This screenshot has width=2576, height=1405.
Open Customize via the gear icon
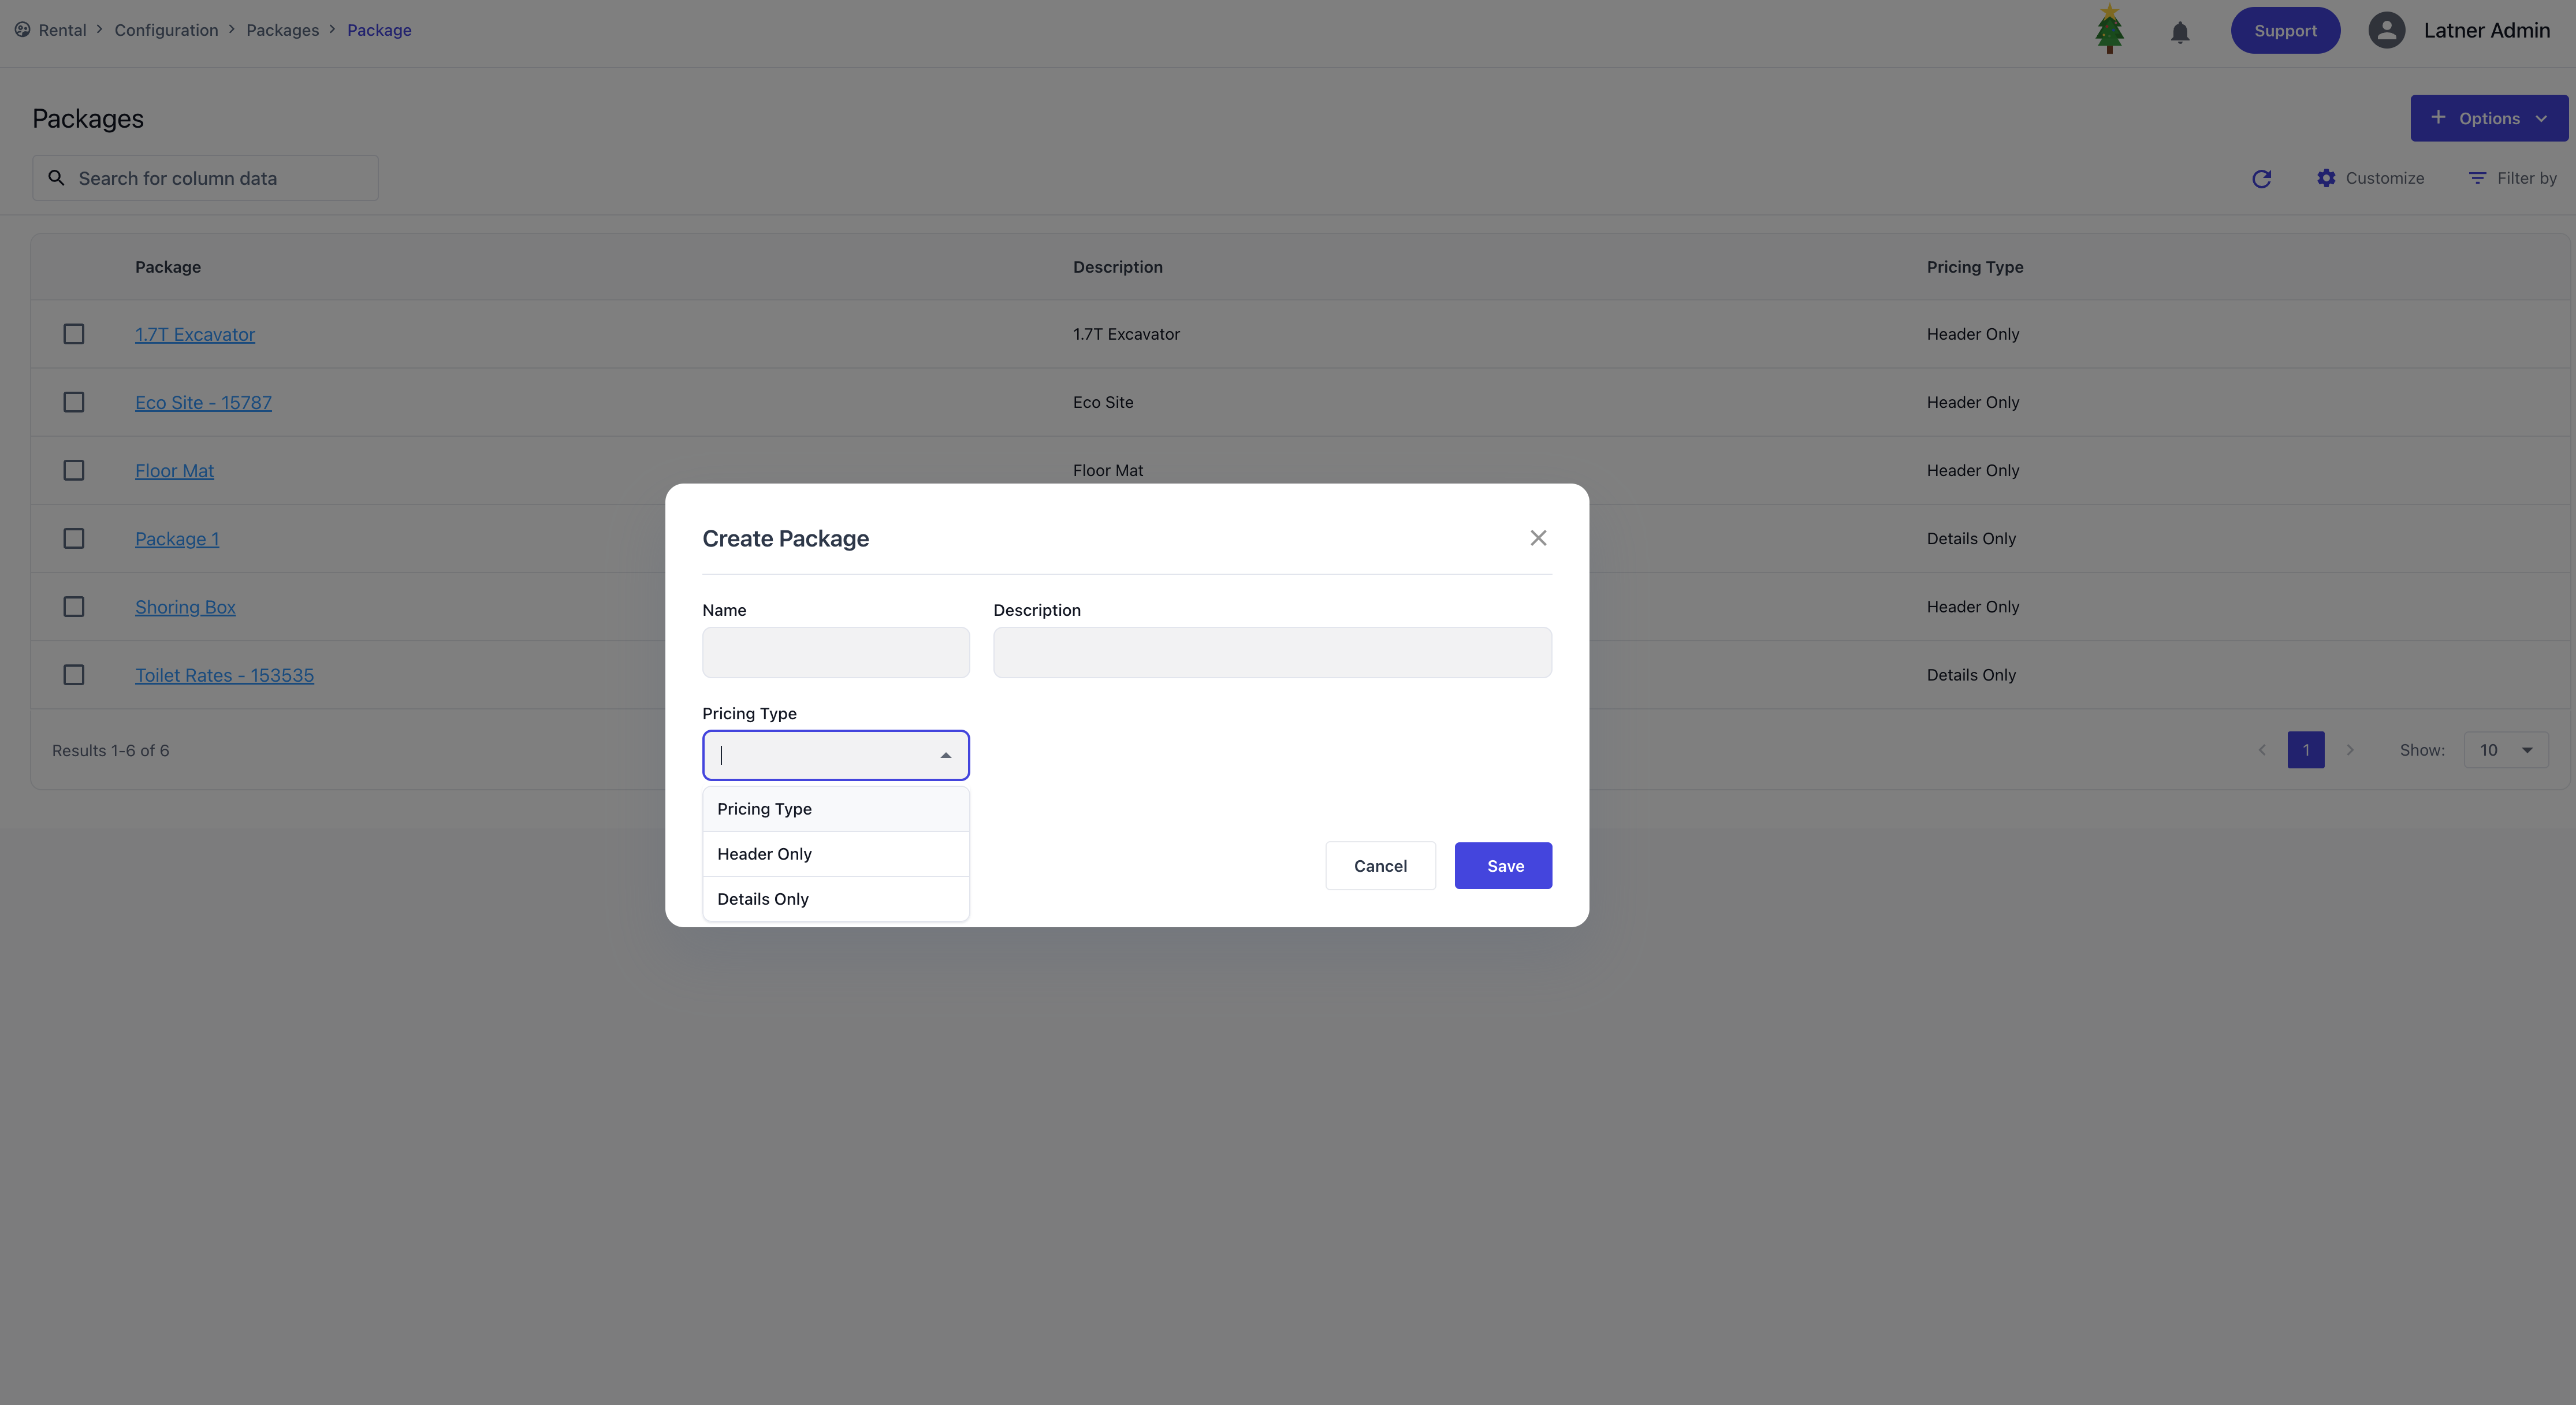click(2326, 178)
